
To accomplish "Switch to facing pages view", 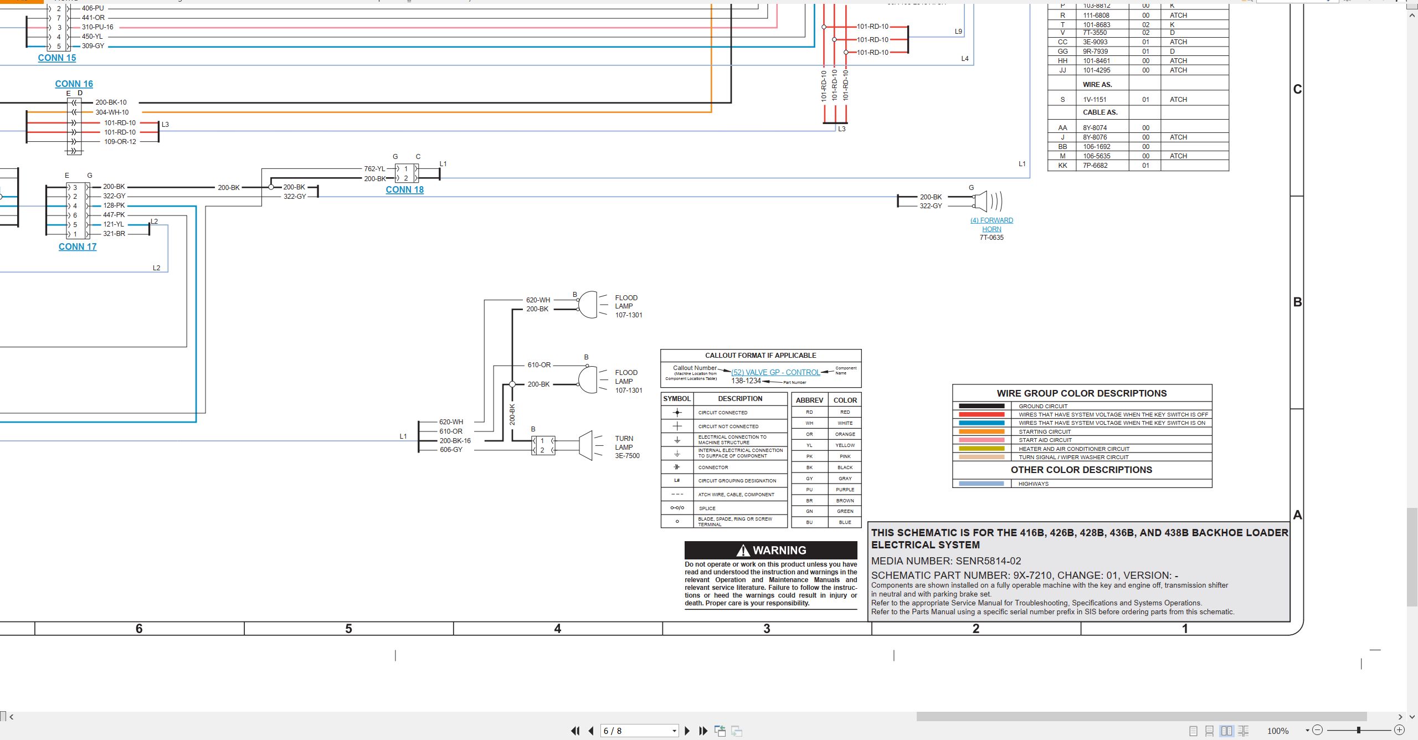I will pos(1227,731).
